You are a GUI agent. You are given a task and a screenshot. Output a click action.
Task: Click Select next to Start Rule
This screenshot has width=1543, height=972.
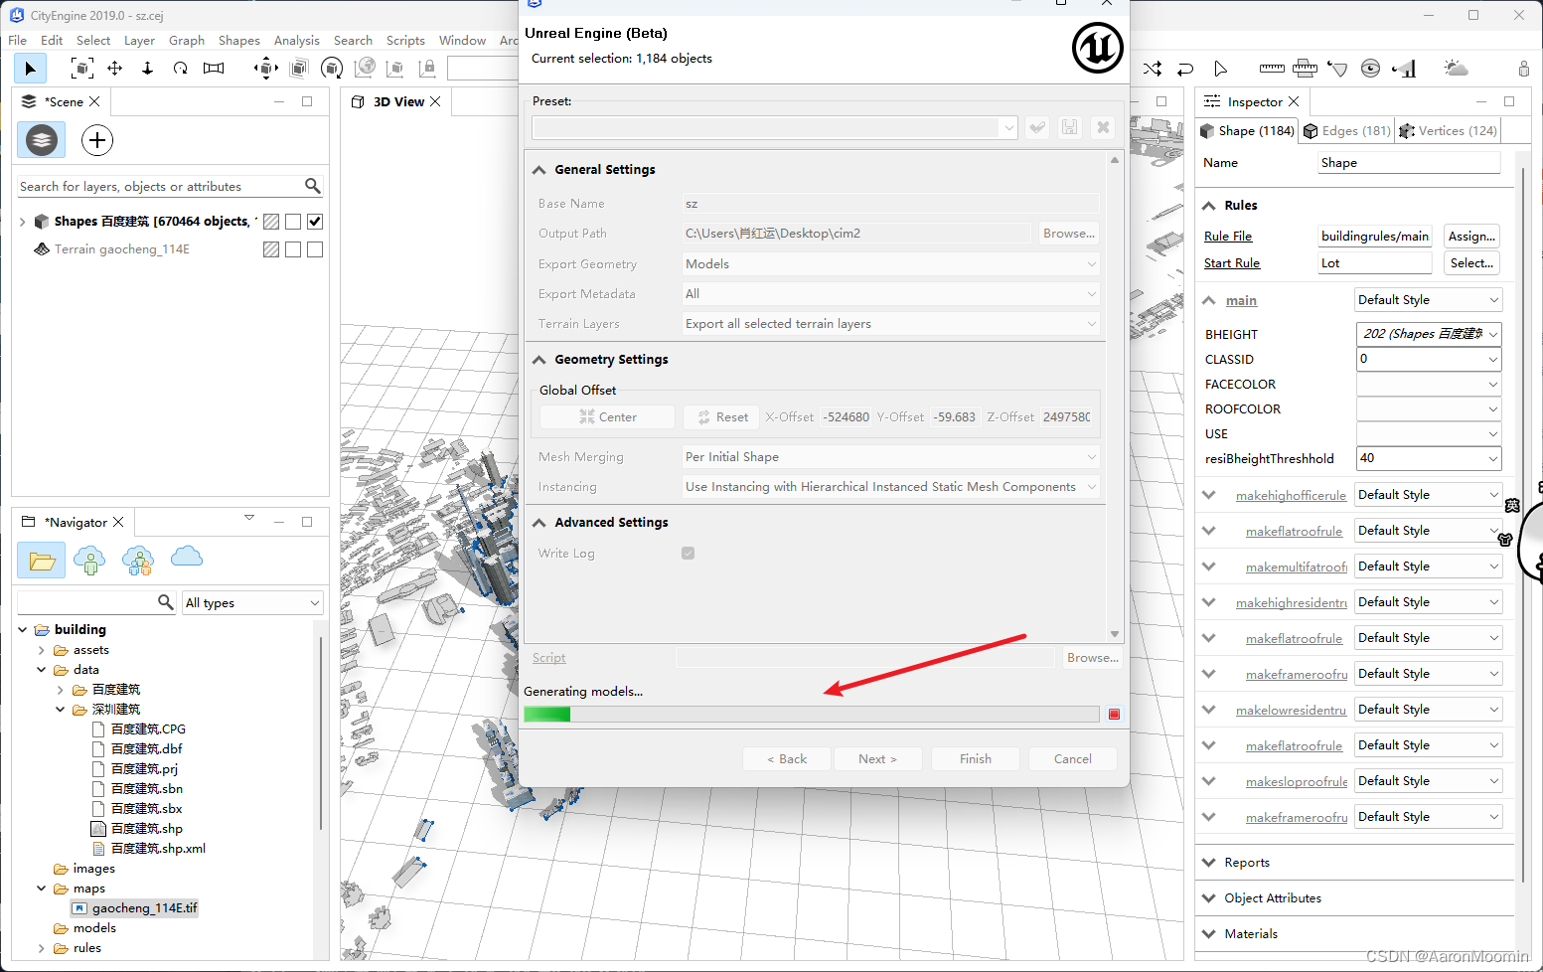1471,263
